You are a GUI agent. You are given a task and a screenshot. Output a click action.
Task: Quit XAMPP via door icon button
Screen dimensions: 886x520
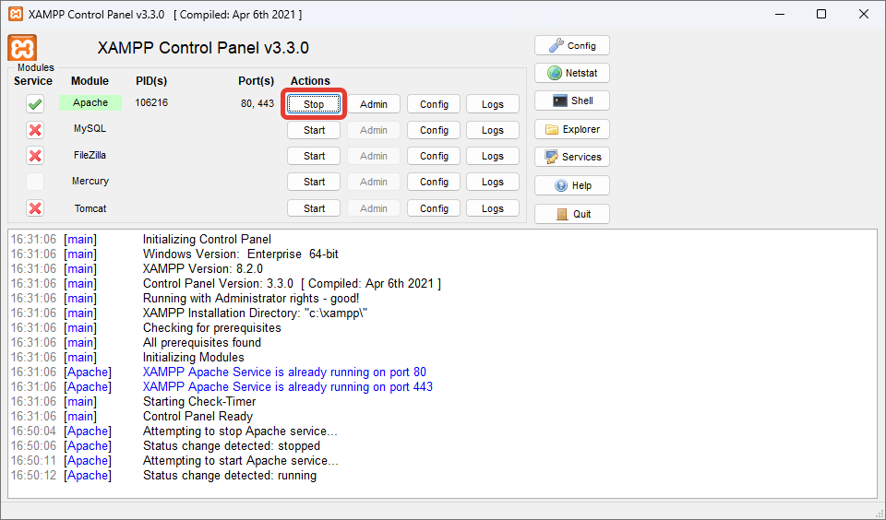(x=572, y=214)
